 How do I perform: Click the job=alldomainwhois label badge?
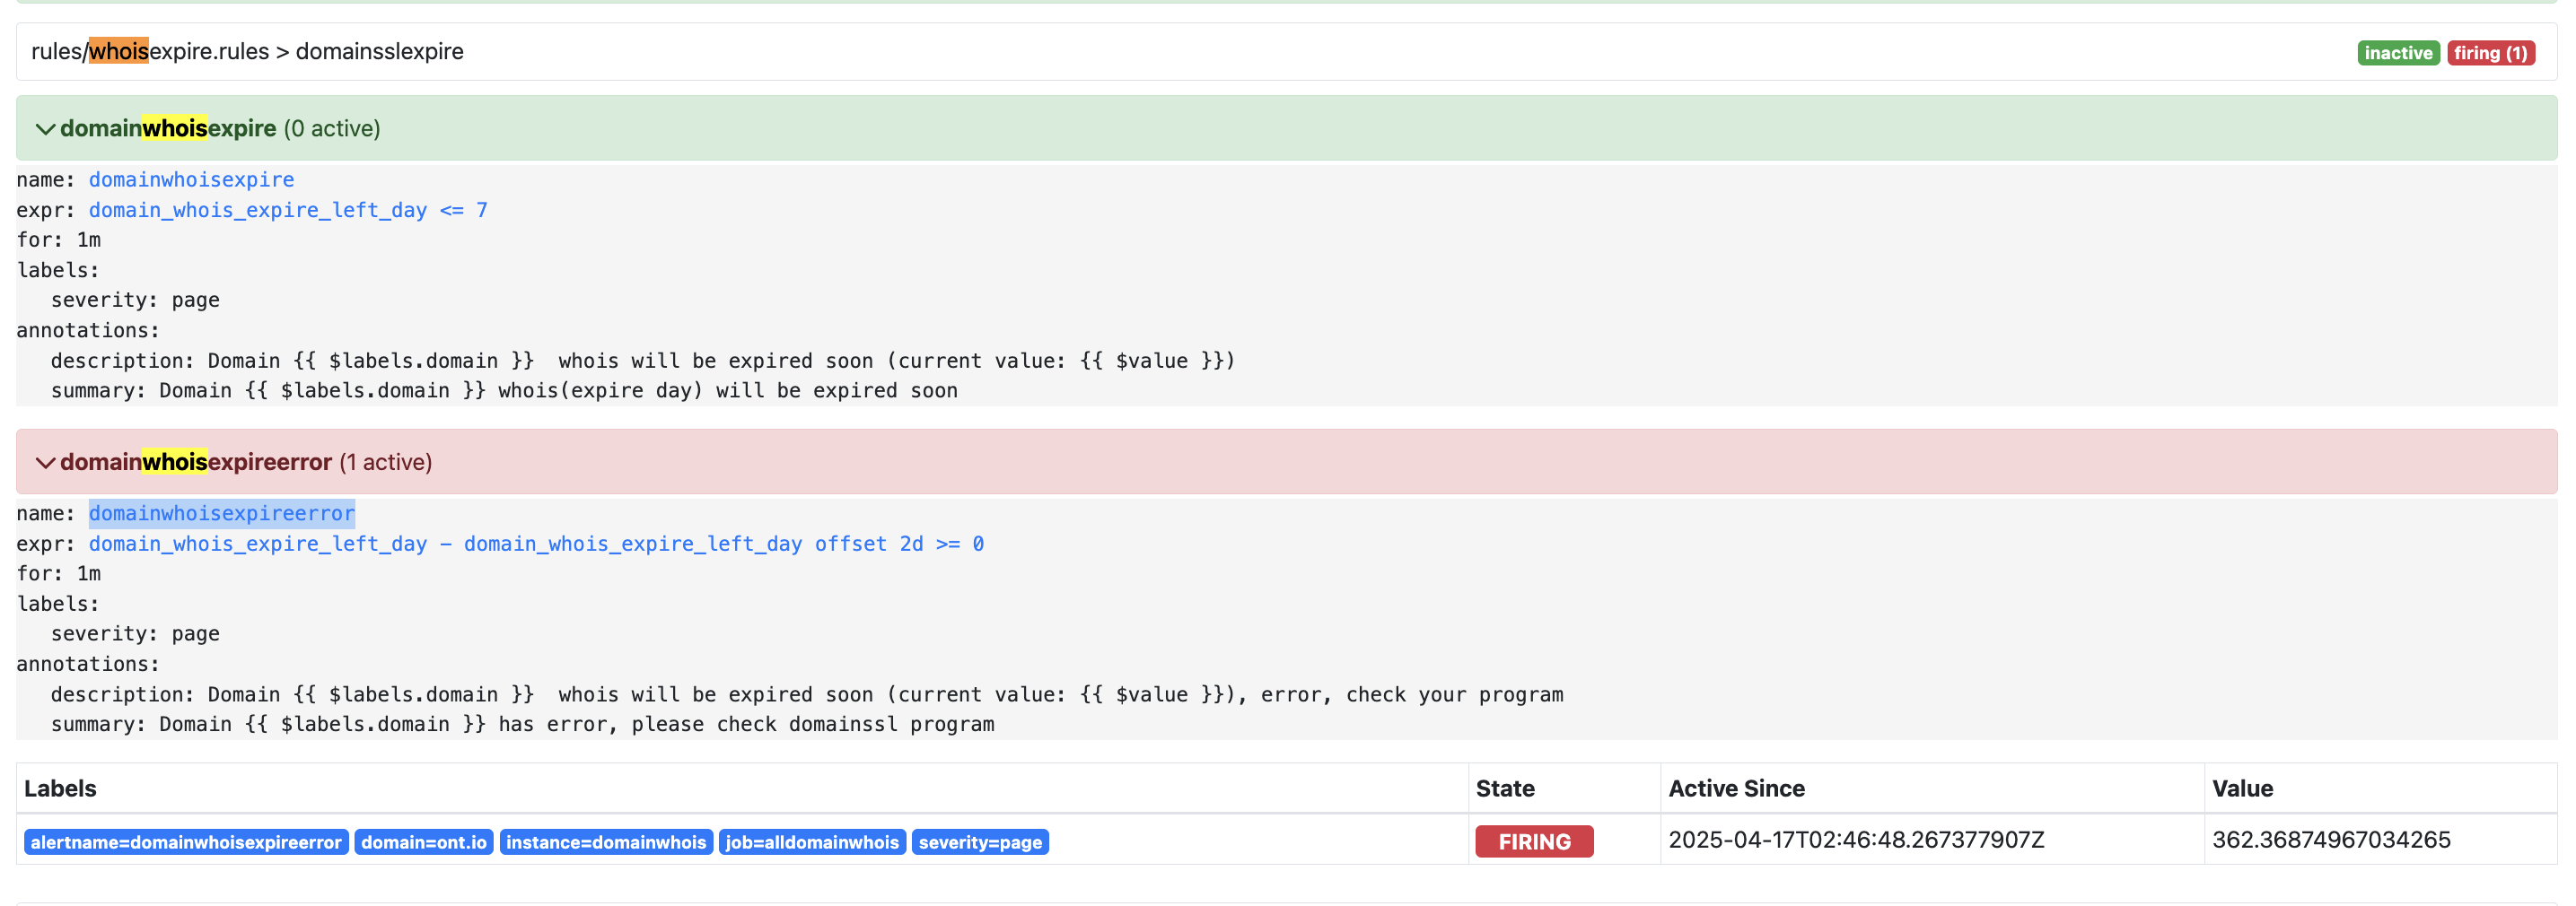(812, 842)
